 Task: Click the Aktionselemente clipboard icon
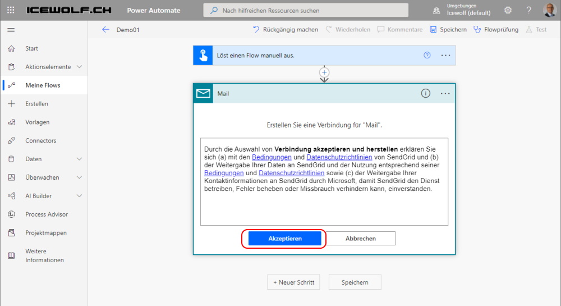click(11, 67)
